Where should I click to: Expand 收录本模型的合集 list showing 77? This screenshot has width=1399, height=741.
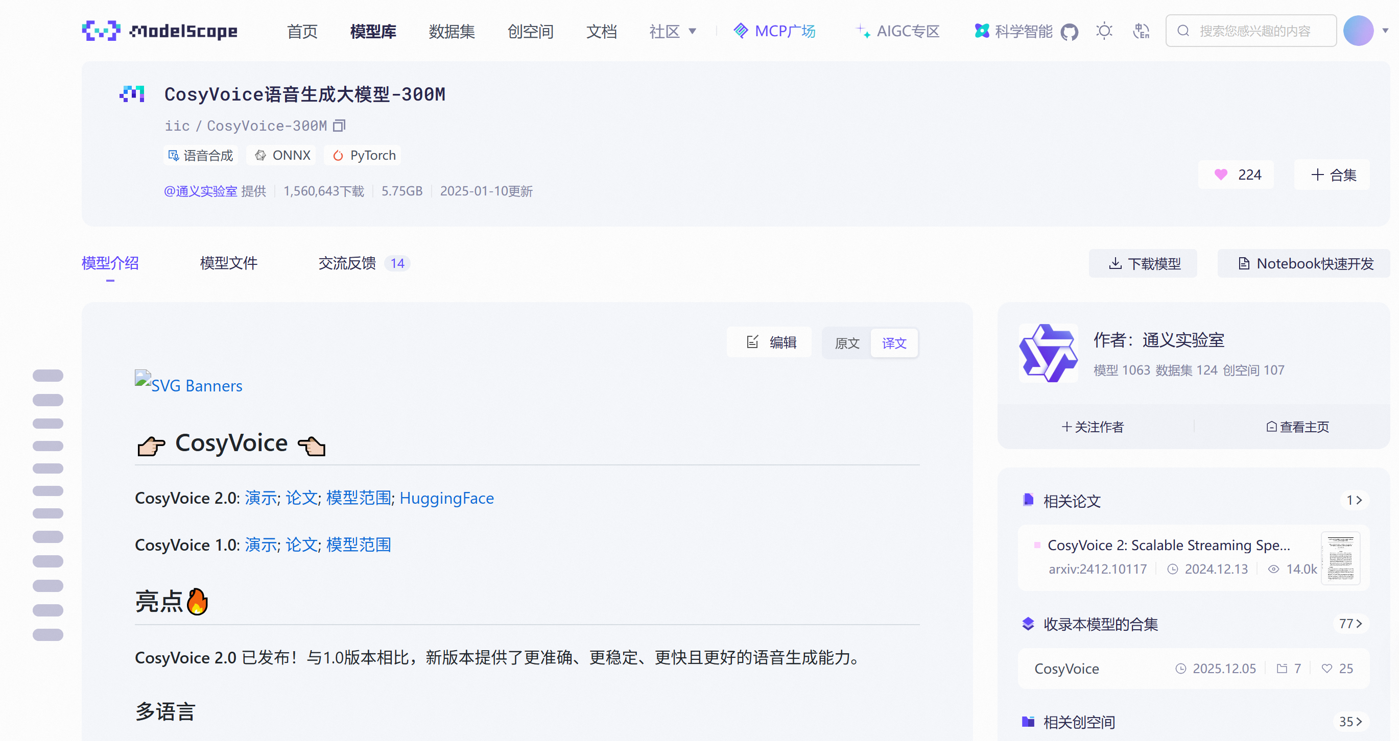(1350, 624)
